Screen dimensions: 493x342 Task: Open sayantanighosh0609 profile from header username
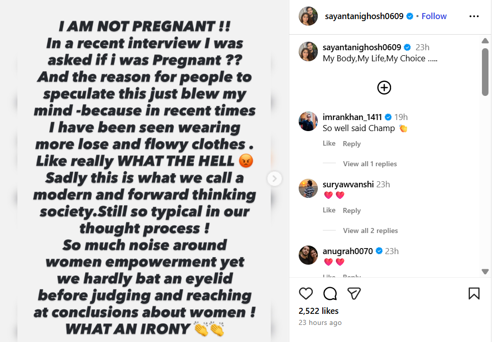click(364, 16)
